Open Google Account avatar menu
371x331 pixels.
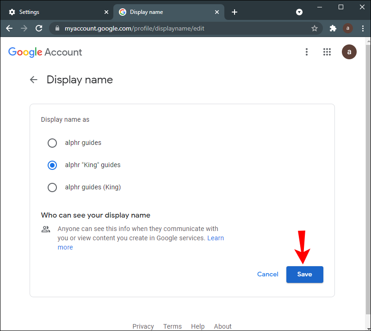[x=349, y=52]
